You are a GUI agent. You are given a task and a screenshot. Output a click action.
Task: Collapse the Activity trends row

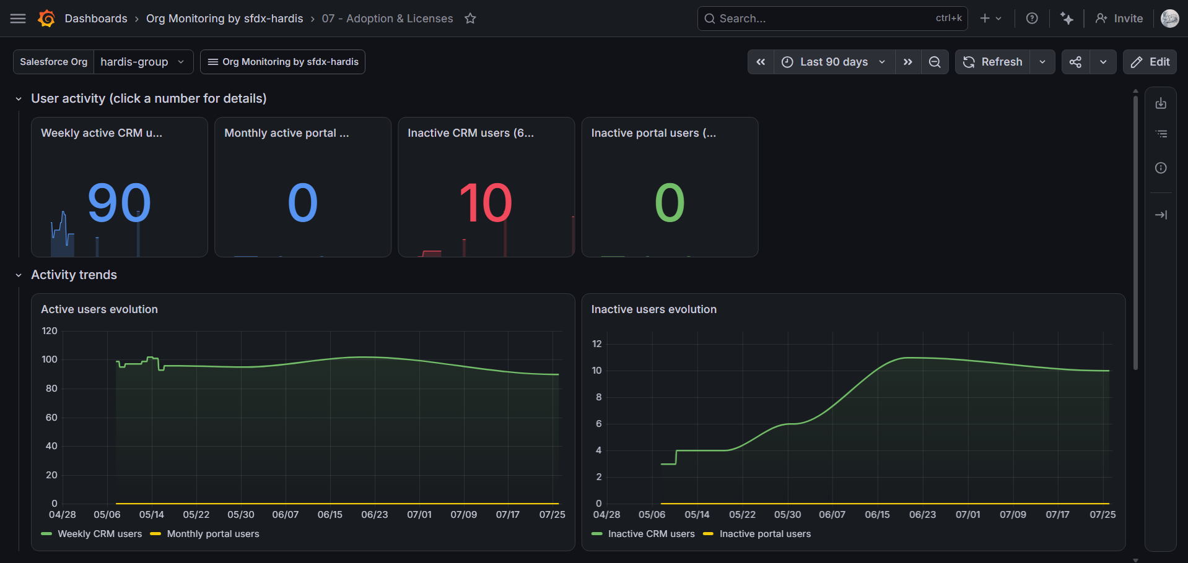tap(19, 275)
